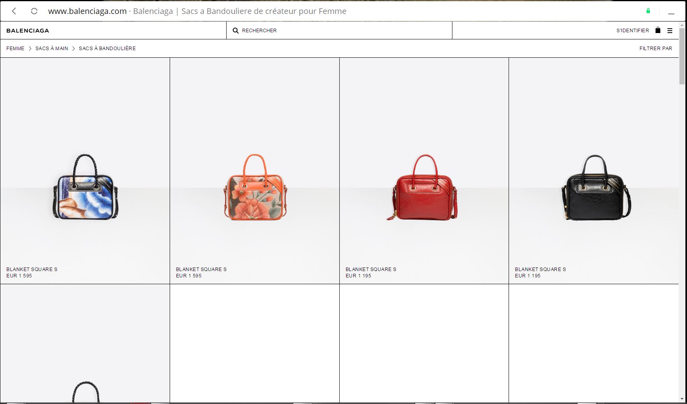Click Blanket Square S title under red bag
The image size is (687, 404).
[x=371, y=269]
